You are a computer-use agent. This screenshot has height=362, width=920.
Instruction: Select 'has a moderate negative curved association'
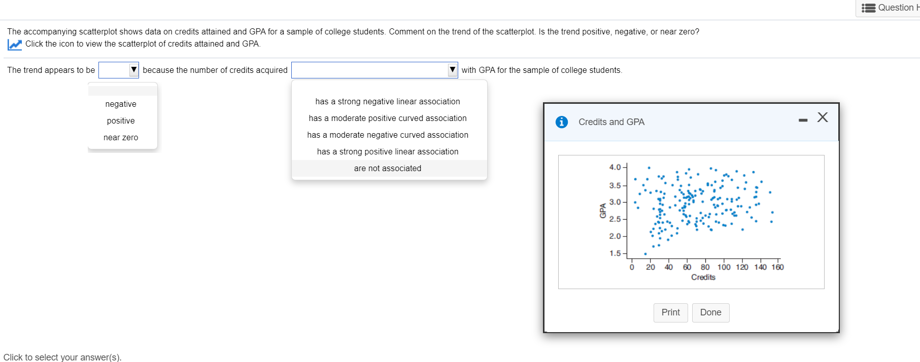(x=388, y=135)
